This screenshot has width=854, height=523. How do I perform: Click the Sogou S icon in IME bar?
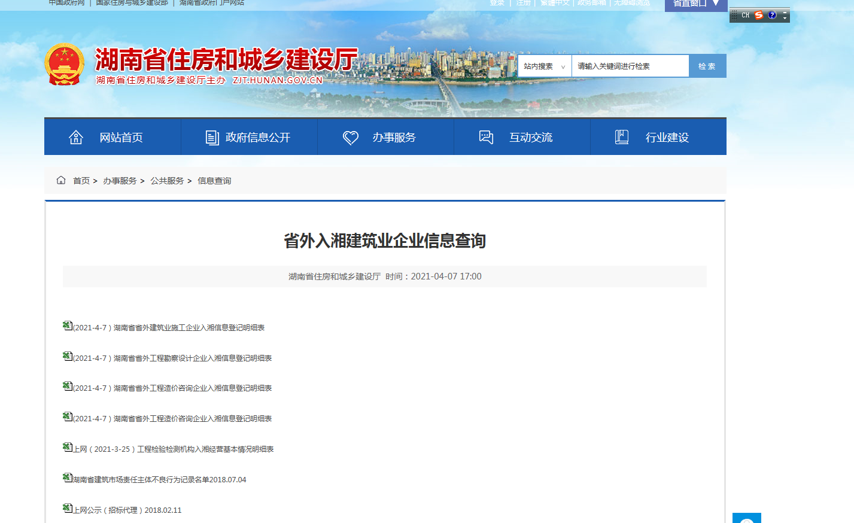[x=759, y=15]
